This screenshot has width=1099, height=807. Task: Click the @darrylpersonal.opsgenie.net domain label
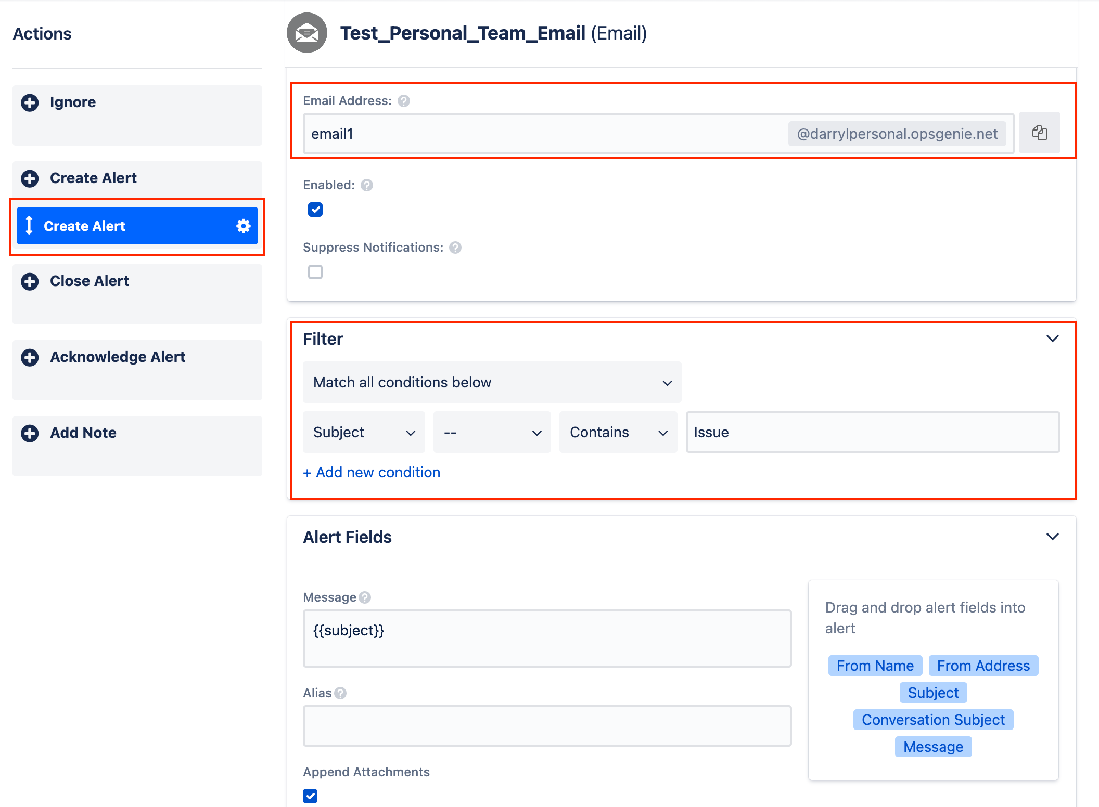(897, 134)
